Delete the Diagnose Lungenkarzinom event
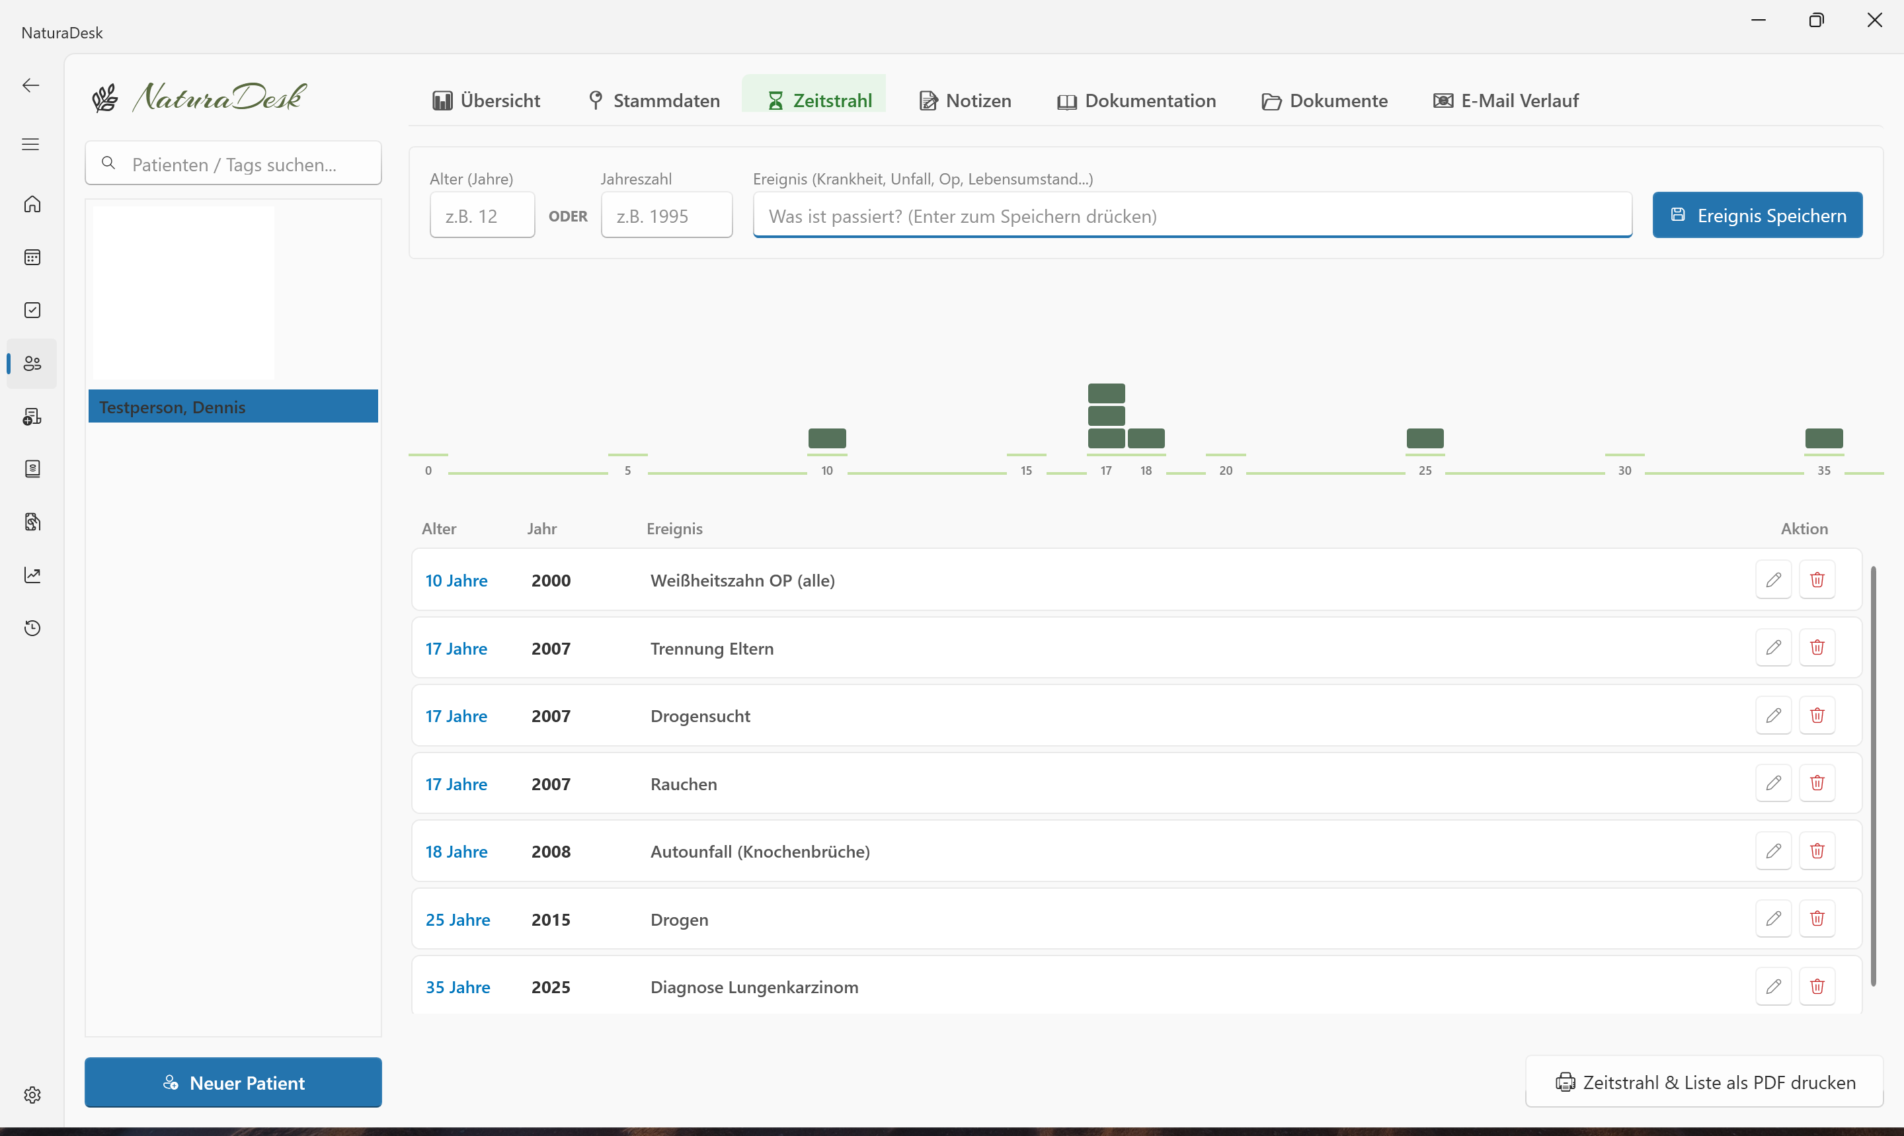 point(1817,986)
